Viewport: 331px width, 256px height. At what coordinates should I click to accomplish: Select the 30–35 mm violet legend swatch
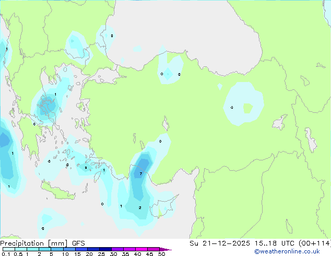[117, 249]
